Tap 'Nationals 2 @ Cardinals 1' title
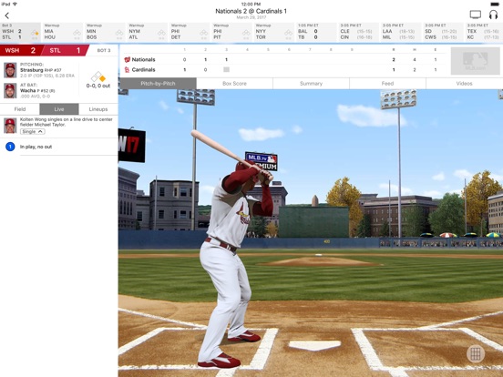Image resolution: width=503 pixels, height=377 pixels. click(251, 11)
